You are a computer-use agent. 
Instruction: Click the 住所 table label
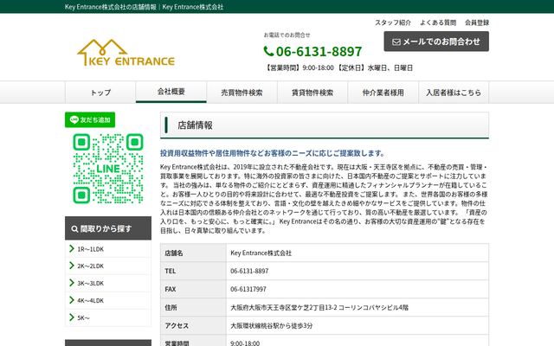pos(171,308)
